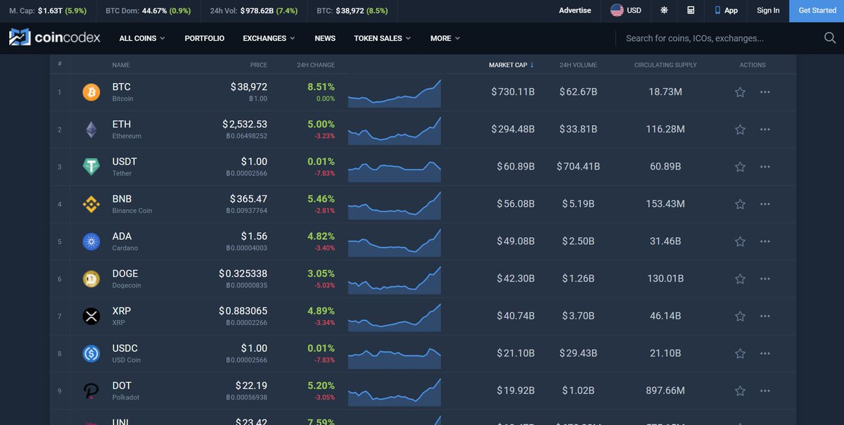Viewport: 844px width, 425px height.
Task: Open the three-dot actions menu for ADA
Action: coord(765,241)
